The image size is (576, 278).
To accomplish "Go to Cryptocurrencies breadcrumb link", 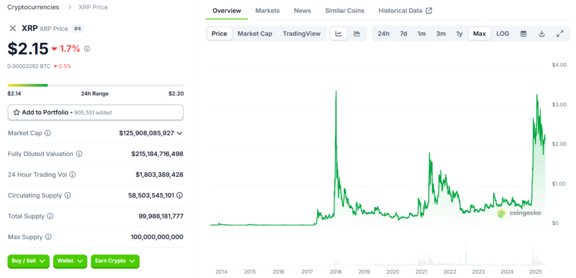I will 33,7.
